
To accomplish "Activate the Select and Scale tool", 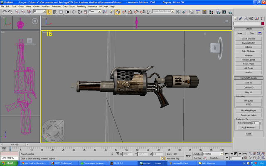I will coord(86,12).
